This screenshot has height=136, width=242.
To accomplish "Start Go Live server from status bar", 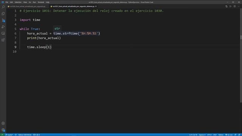I will [x=229, y=135].
